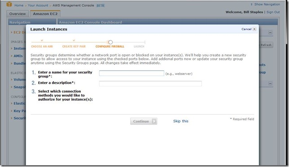This screenshot has height=167, width=289.
Task: Open the Home breadcrumb link
Action: click(x=19, y=5)
